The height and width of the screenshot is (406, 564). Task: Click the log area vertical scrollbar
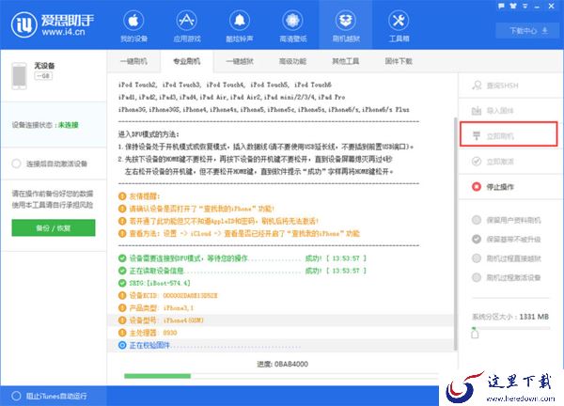[456, 234]
